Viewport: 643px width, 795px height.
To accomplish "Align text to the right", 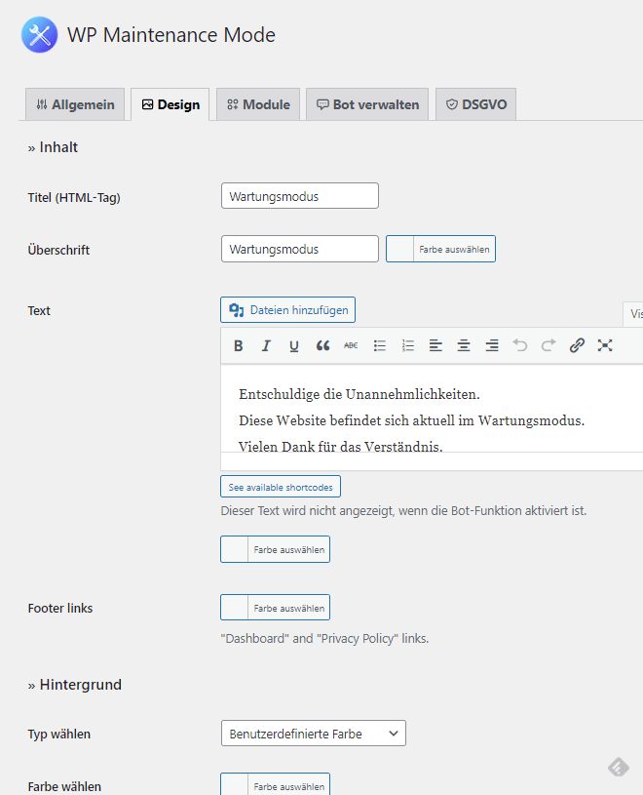I will (x=492, y=345).
